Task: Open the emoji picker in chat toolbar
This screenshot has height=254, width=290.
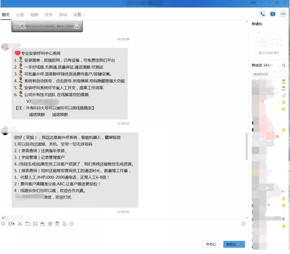Action: coord(3,224)
